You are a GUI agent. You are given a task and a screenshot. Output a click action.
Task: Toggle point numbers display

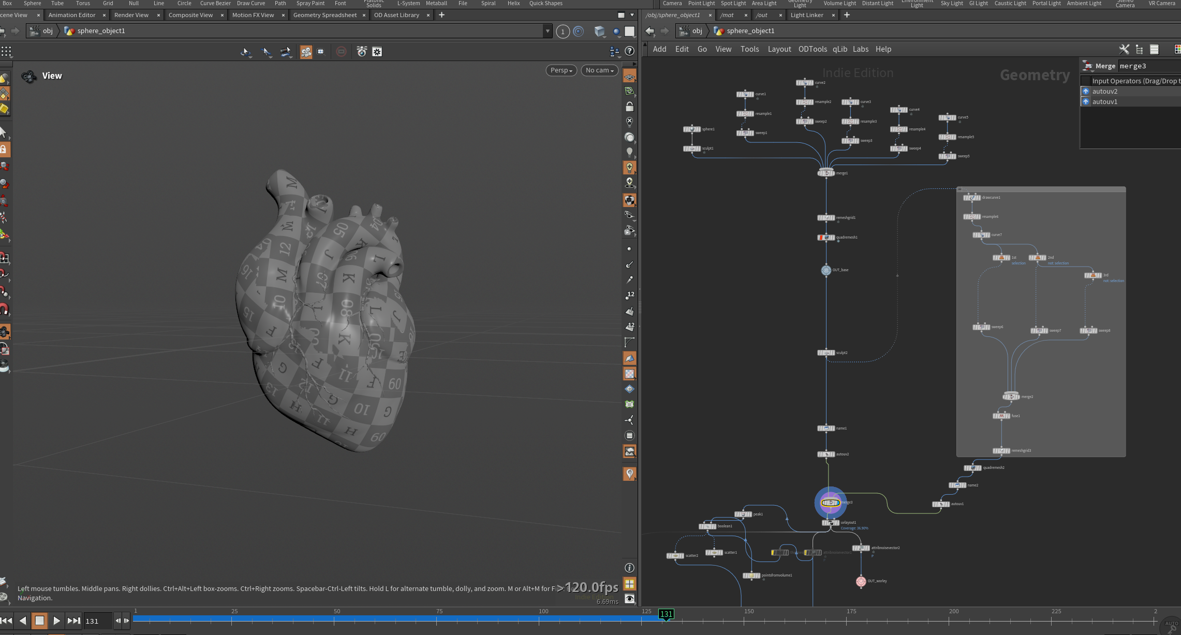(629, 296)
